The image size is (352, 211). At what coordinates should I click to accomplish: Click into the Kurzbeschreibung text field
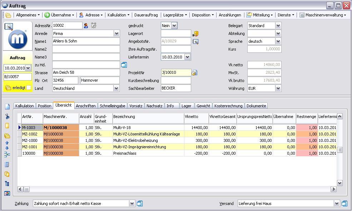[x=176, y=81]
